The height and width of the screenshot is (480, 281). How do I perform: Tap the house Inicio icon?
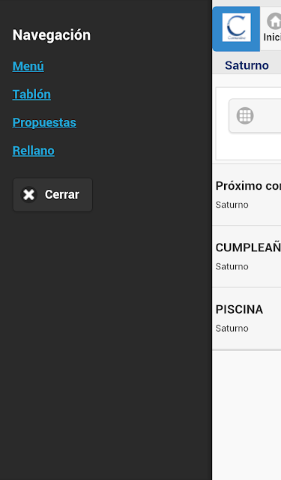[x=274, y=21]
